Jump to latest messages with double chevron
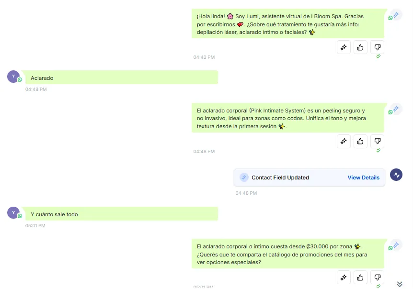This screenshot has height=289, width=413. pos(400,284)
